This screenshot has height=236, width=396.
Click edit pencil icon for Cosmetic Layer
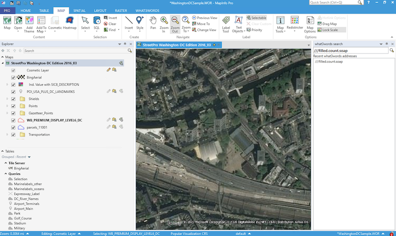click(109, 70)
